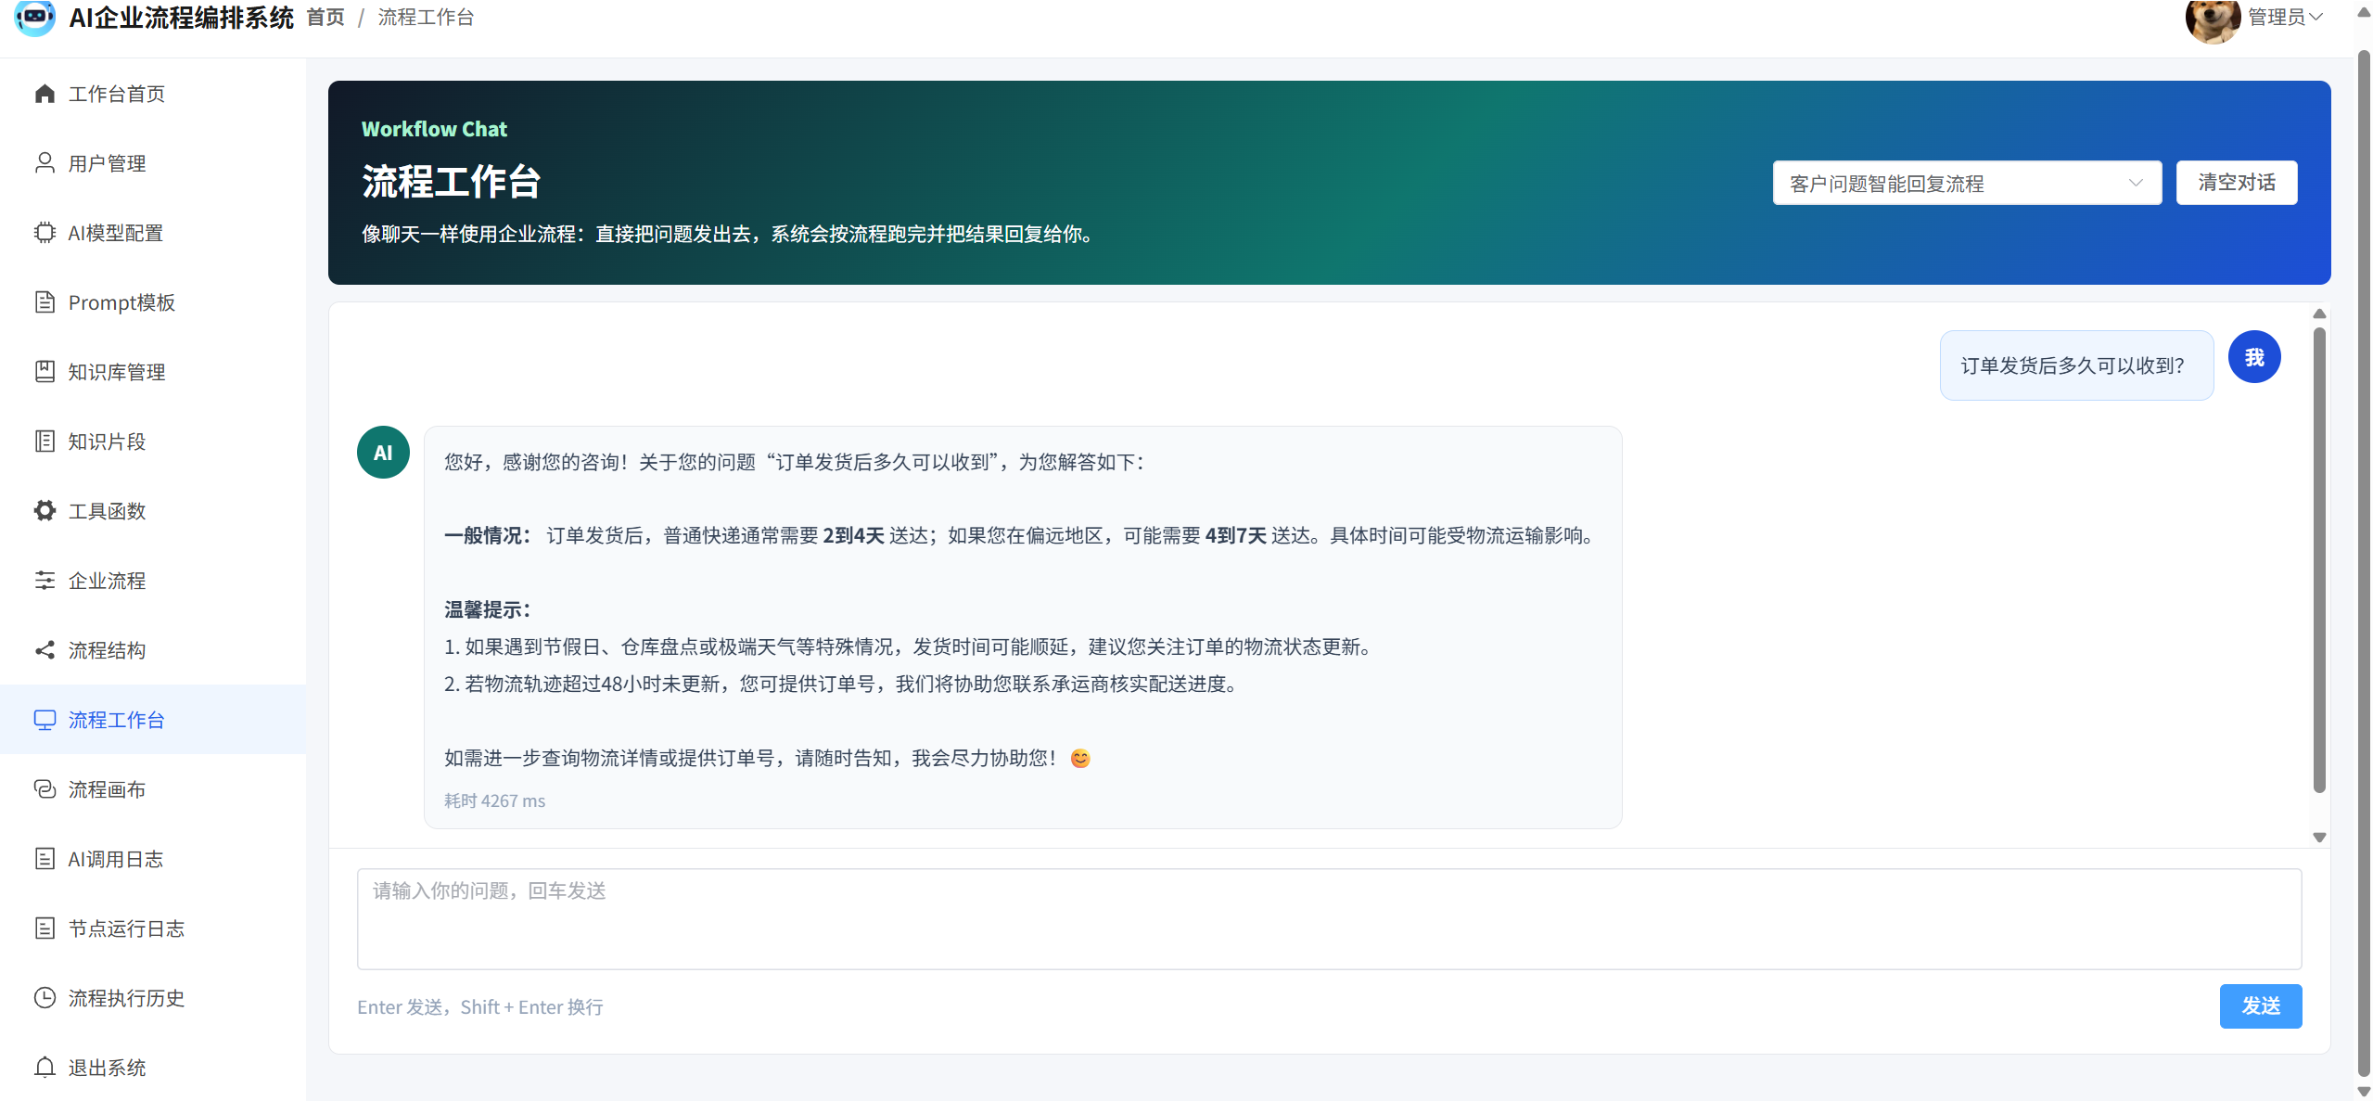Screen dimensions: 2373x1101
Task: Click the chat scrollbar down arrow
Action: [2319, 838]
